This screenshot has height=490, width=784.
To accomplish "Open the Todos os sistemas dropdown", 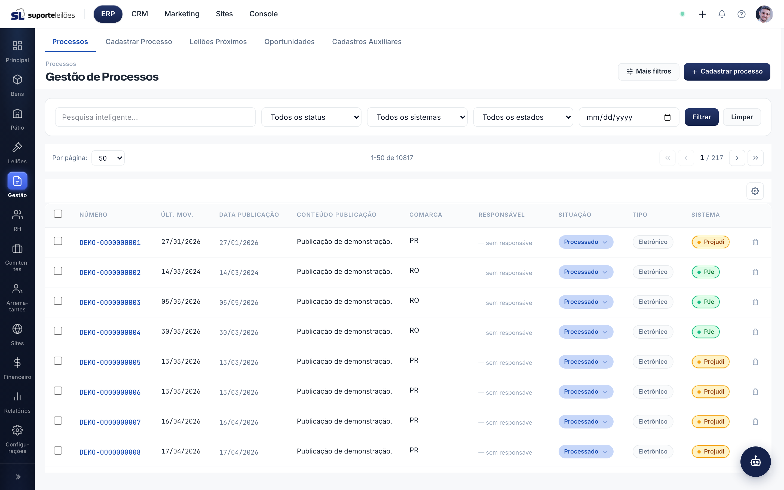I will [x=417, y=117].
